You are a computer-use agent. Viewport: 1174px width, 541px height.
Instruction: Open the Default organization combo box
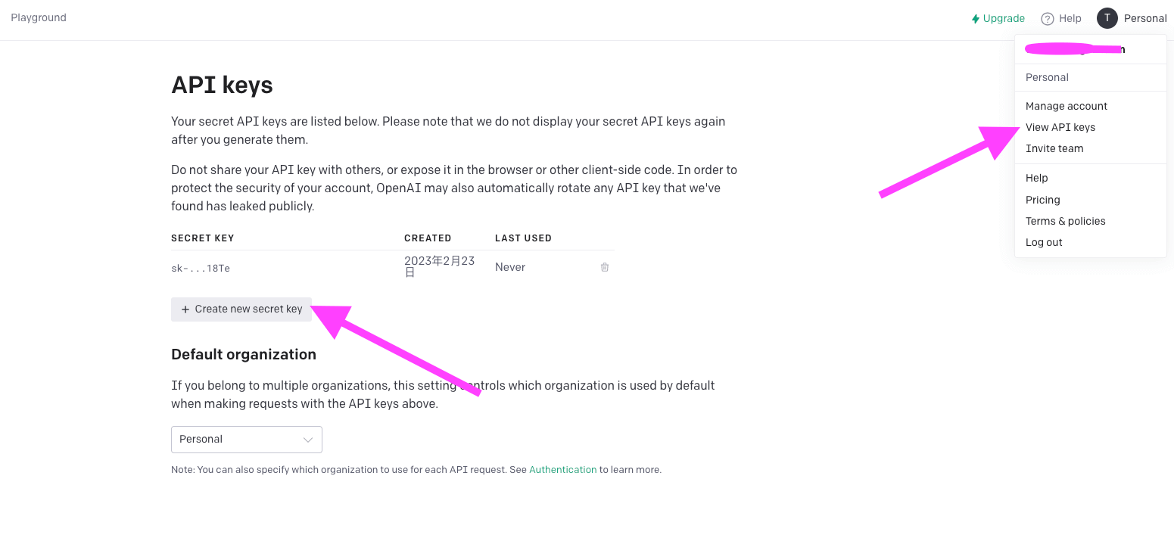point(247,440)
